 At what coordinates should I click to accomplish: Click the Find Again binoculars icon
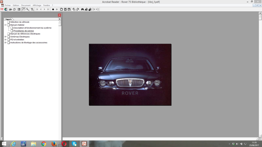tap(86, 9)
